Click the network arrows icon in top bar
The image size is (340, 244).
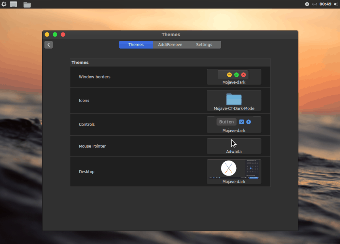(x=315, y=4)
